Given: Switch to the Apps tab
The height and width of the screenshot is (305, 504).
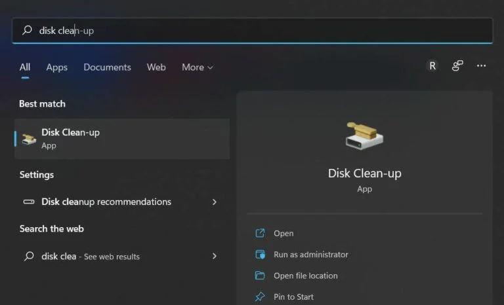Looking at the screenshot, I should [57, 67].
